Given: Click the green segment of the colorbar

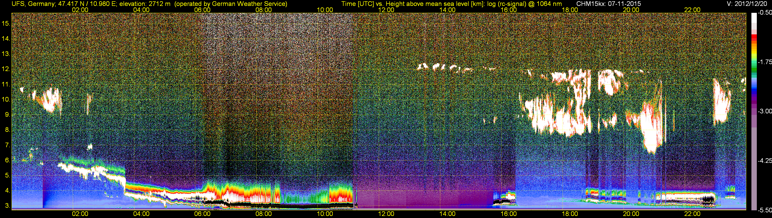Looking at the screenshot, I should point(754,69).
